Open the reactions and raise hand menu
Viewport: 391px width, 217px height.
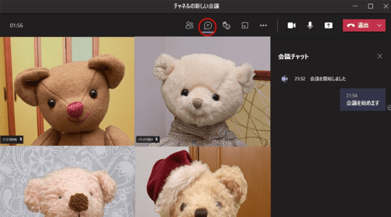point(226,26)
